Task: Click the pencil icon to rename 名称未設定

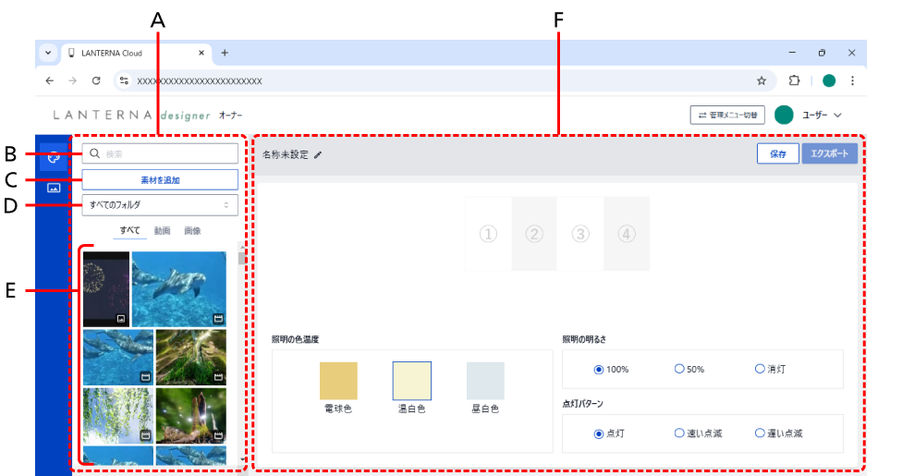Action: click(318, 155)
